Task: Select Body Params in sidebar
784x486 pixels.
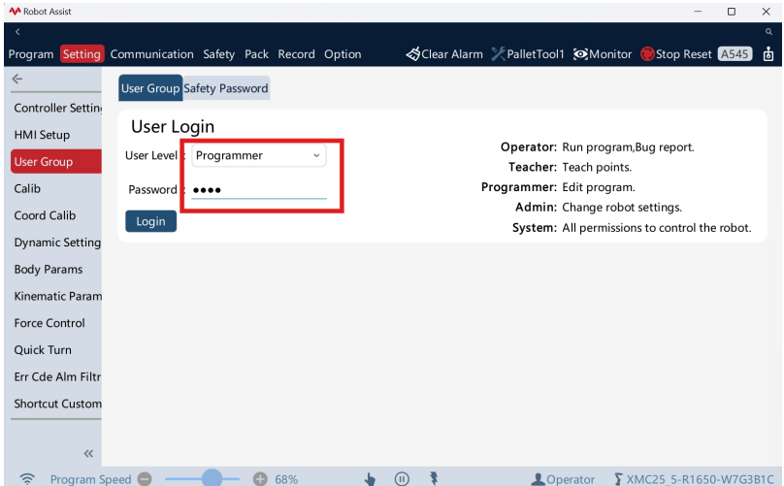Action: click(56, 270)
